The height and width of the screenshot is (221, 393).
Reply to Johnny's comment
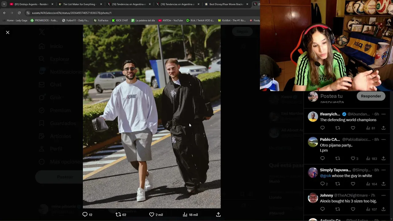click(x=322, y=209)
